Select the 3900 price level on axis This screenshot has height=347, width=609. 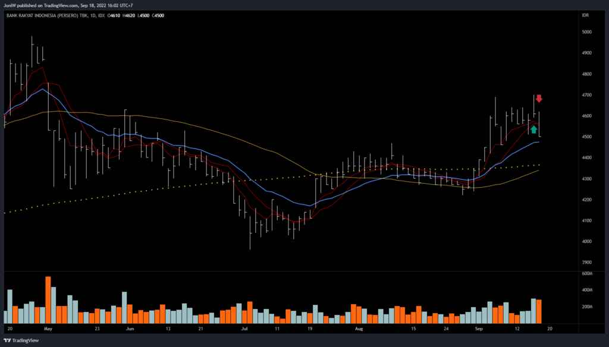[x=588, y=262]
